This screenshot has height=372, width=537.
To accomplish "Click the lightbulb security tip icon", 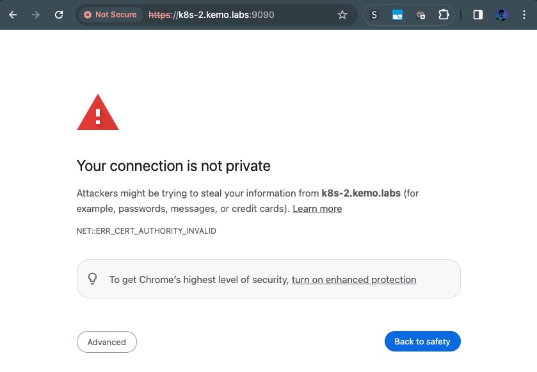I will click(x=93, y=279).
